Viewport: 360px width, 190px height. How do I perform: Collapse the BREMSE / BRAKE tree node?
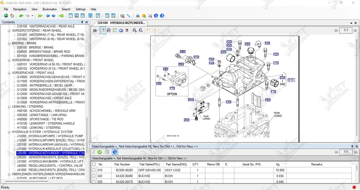click(9, 43)
